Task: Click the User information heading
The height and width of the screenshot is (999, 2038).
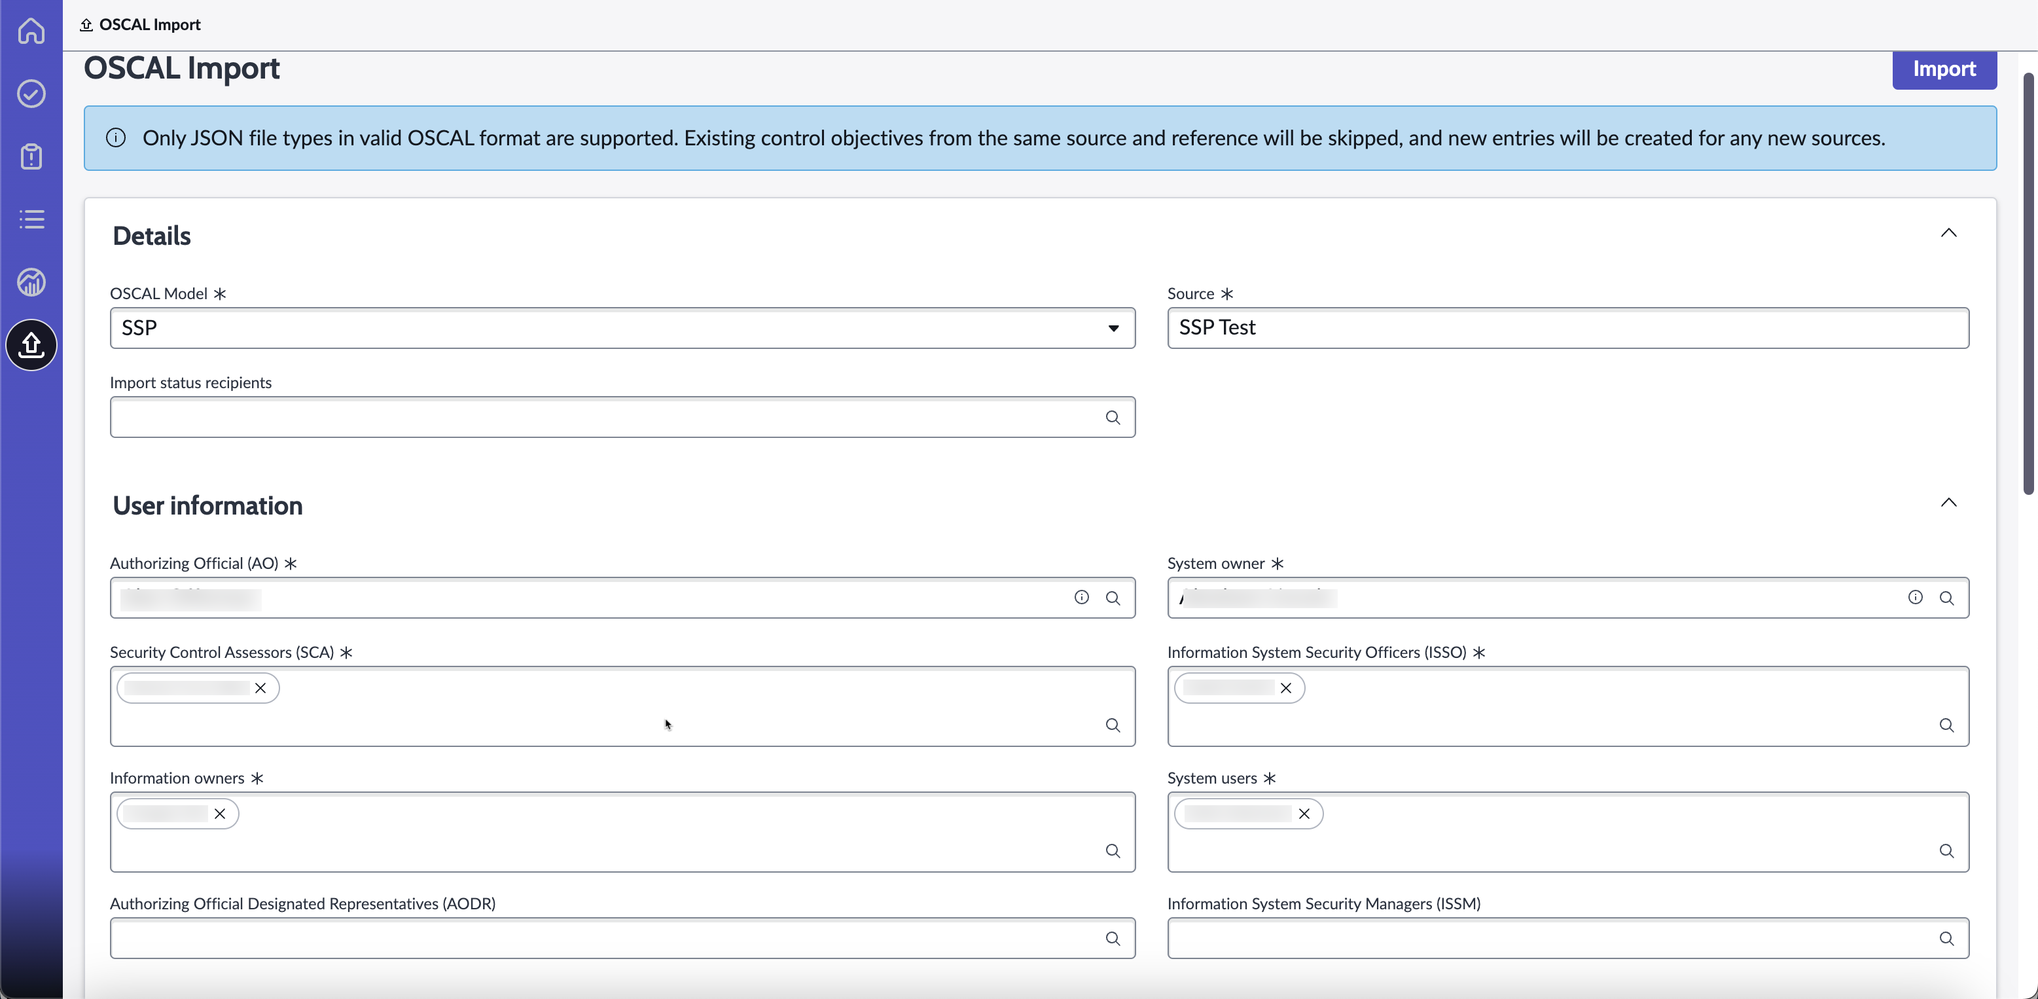Action: [x=207, y=506]
